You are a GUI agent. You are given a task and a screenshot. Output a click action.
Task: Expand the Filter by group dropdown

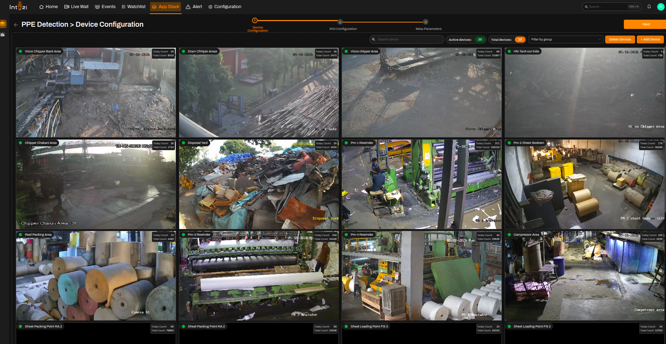click(x=565, y=39)
